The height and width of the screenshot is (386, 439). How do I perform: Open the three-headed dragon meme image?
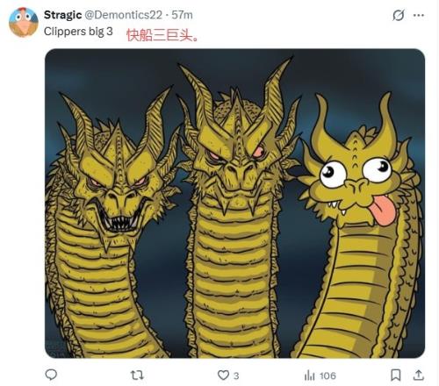click(x=234, y=204)
